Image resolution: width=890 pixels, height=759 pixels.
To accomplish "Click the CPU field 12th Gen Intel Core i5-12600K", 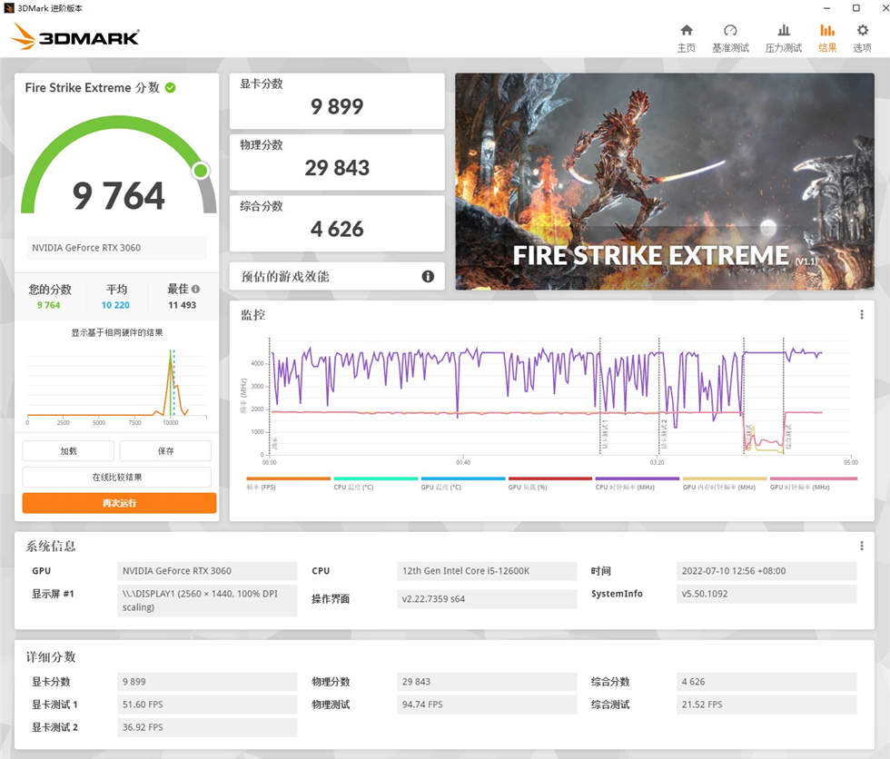I will click(487, 571).
